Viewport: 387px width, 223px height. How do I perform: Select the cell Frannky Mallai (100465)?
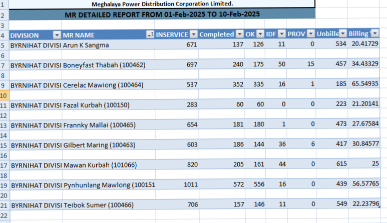[109, 125]
